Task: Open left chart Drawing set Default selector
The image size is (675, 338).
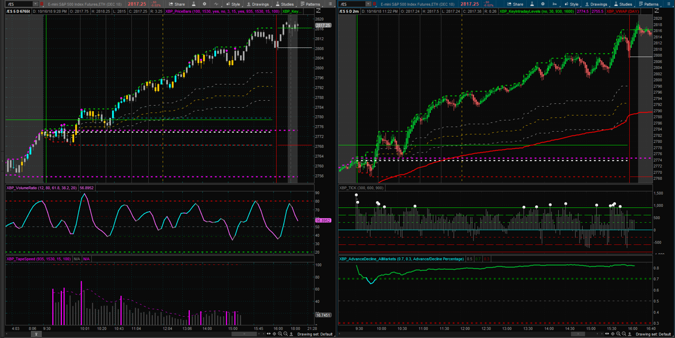Action: click(x=315, y=334)
